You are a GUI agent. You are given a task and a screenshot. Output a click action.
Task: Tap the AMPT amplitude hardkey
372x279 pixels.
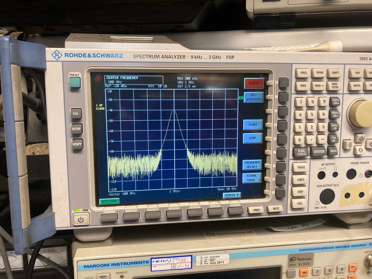pos(335,73)
